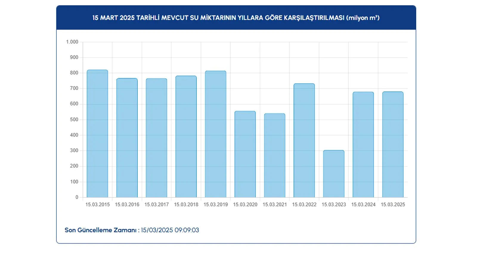The width and height of the screenshot is (477, 268).
Task: Click the 15.03.2019 bar in the chart
Action: coord(216,134)
